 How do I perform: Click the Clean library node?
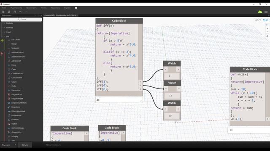point(14,69)
